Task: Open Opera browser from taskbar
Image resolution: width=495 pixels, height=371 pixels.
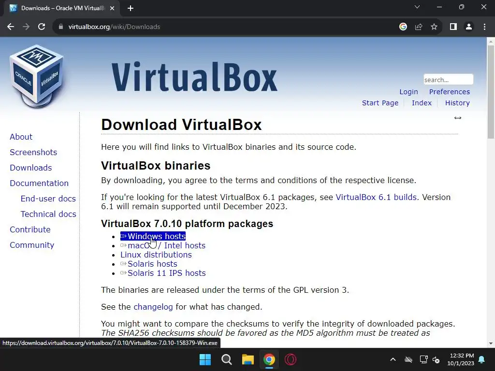Action: pyautogui.click(x=291, y=359)
